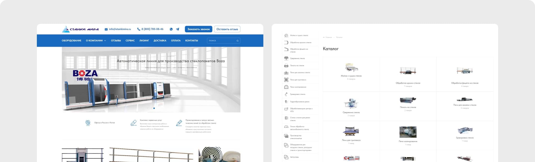
Task: Open the Контакты menu item
Action: [191, 41]
